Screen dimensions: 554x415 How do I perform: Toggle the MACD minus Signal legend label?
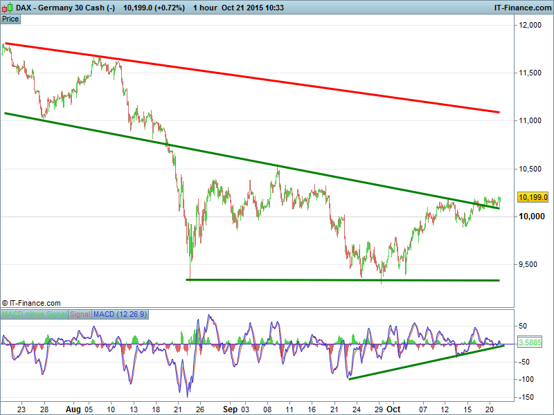(35, 315)
